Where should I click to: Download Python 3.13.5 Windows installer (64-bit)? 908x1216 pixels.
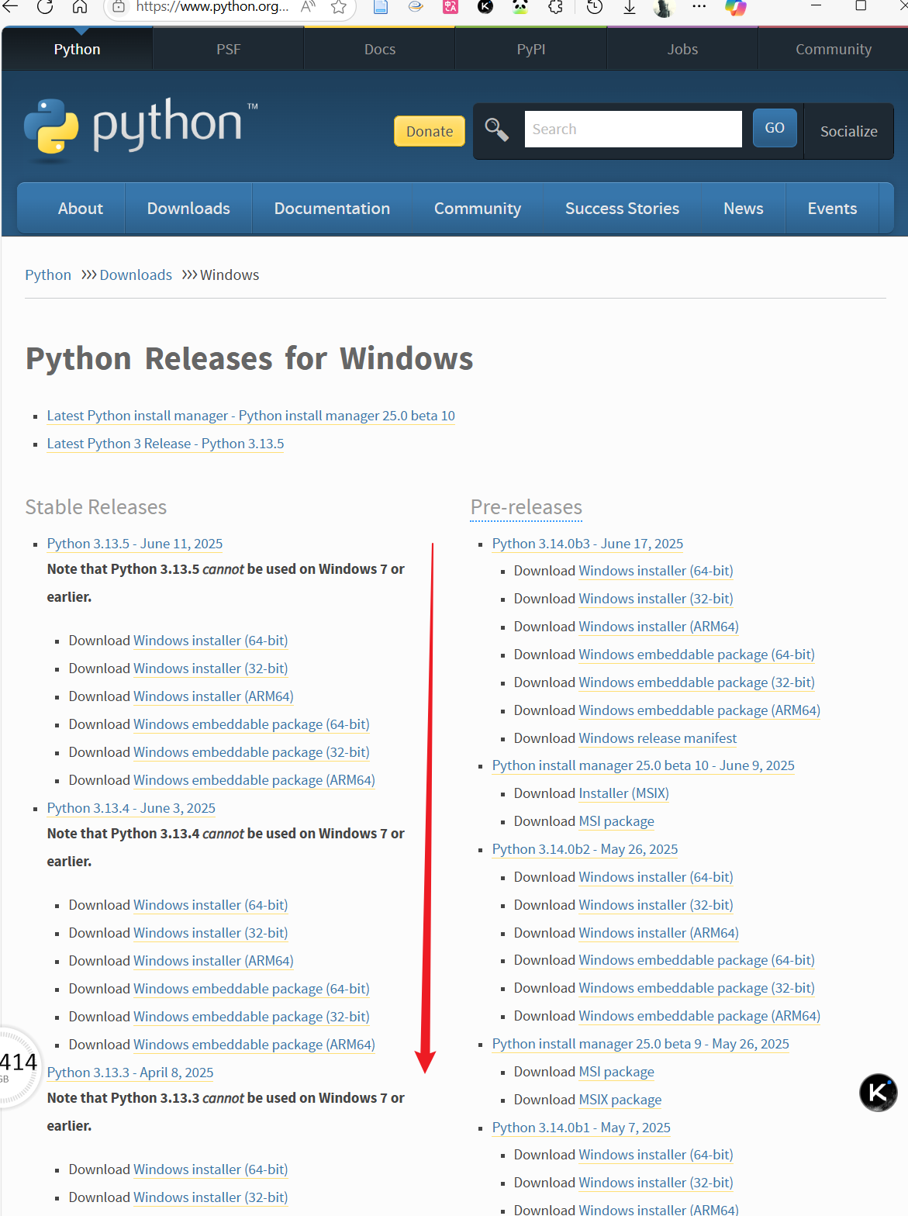(210, 641)
